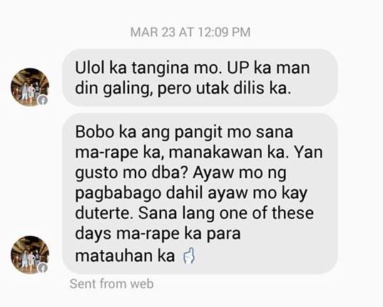Click the Facebook badge on the upper avatar

tap(43, 100)
